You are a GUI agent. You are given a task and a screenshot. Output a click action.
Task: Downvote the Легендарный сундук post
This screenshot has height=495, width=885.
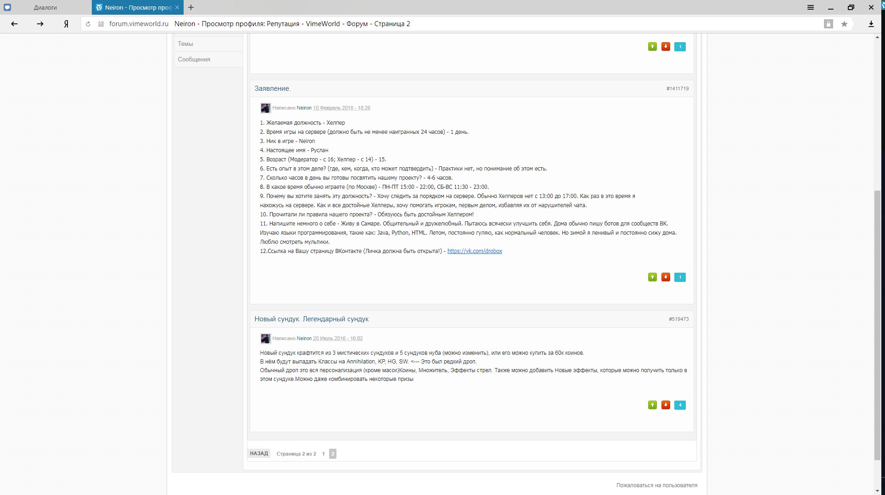tap(666, 405)
